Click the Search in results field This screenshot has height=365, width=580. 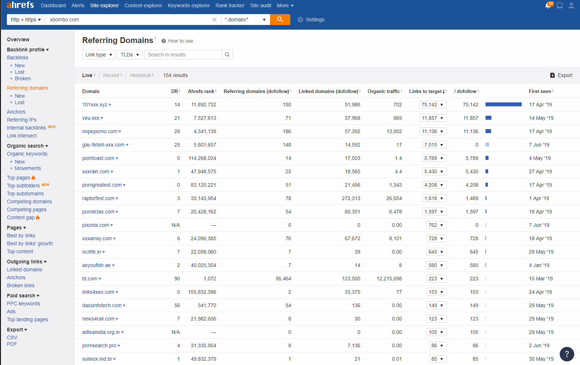click(184, 55)
